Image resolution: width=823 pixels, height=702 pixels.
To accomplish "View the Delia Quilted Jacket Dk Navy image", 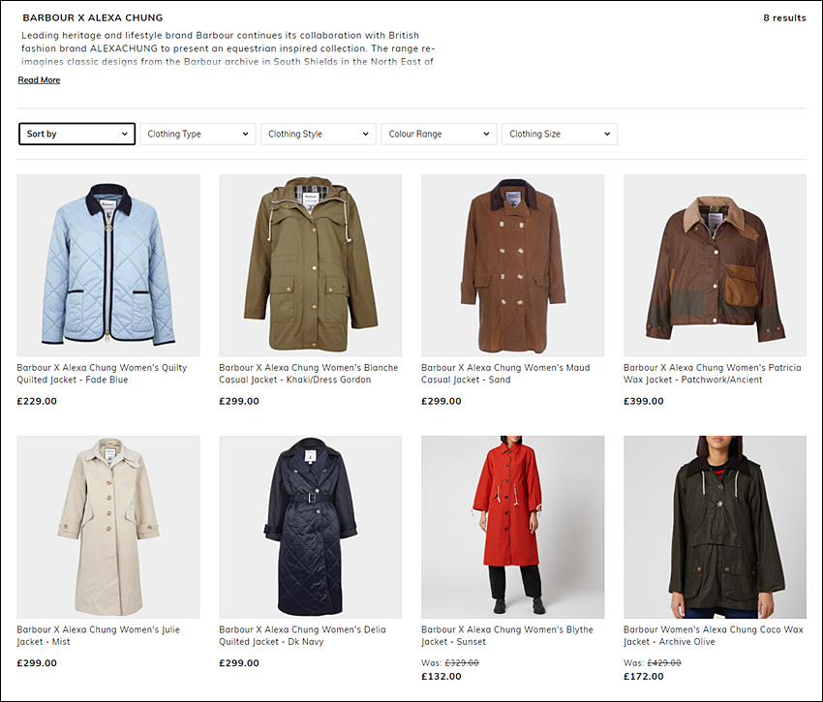I will (310, 527).
